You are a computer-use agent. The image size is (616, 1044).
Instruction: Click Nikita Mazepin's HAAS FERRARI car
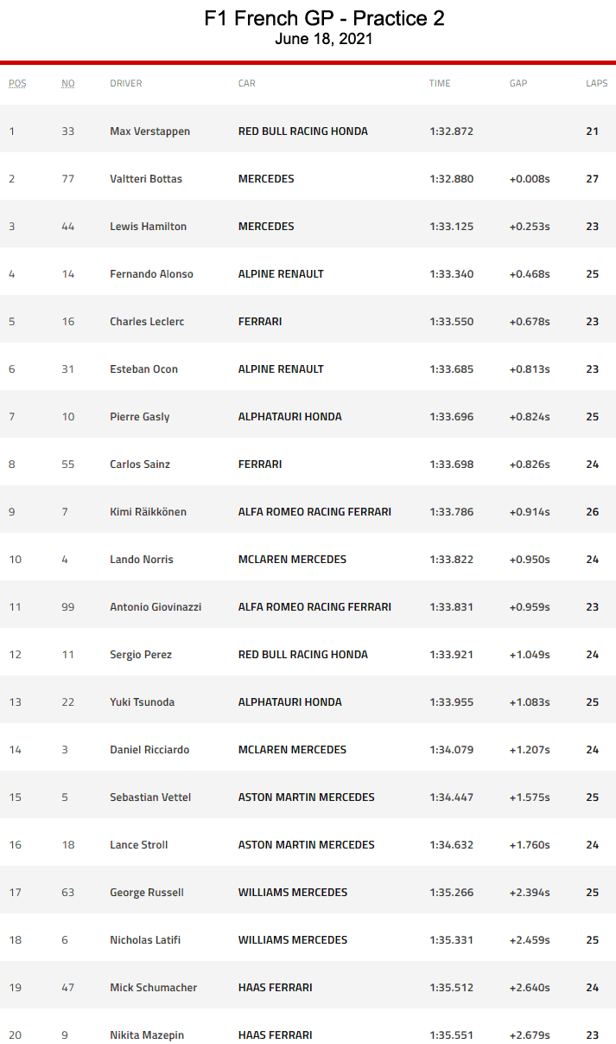[x=276, y=1035]
